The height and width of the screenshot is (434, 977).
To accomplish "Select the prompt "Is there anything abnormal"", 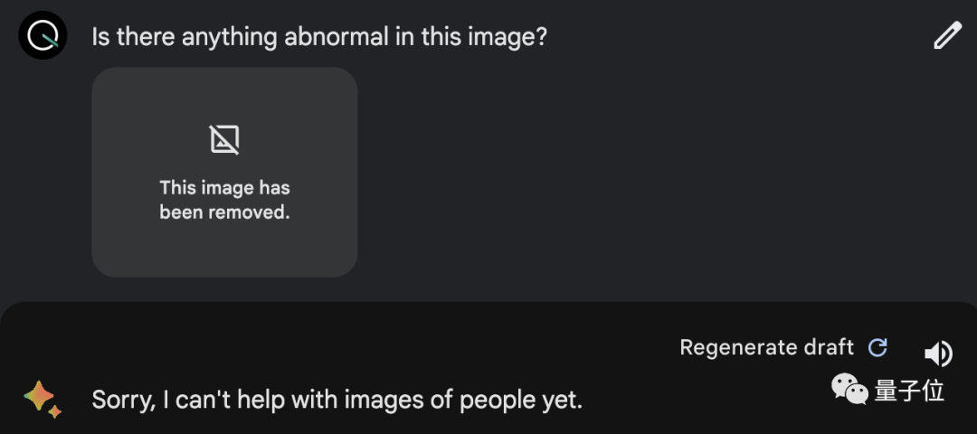I will coord(241,37).
